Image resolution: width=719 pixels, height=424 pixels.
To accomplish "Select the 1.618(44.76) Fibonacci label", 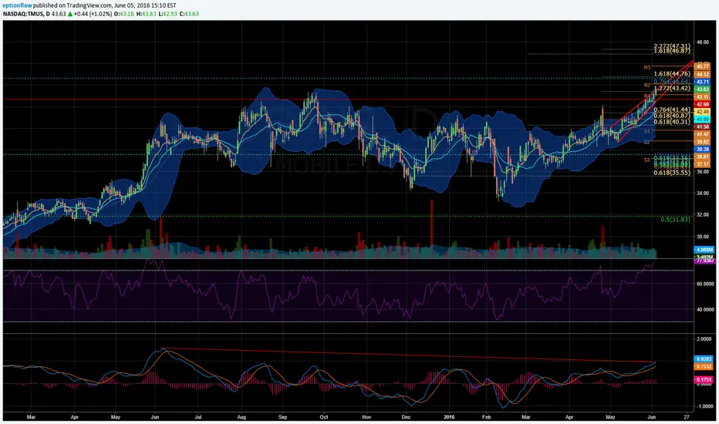I will (672, 74).
